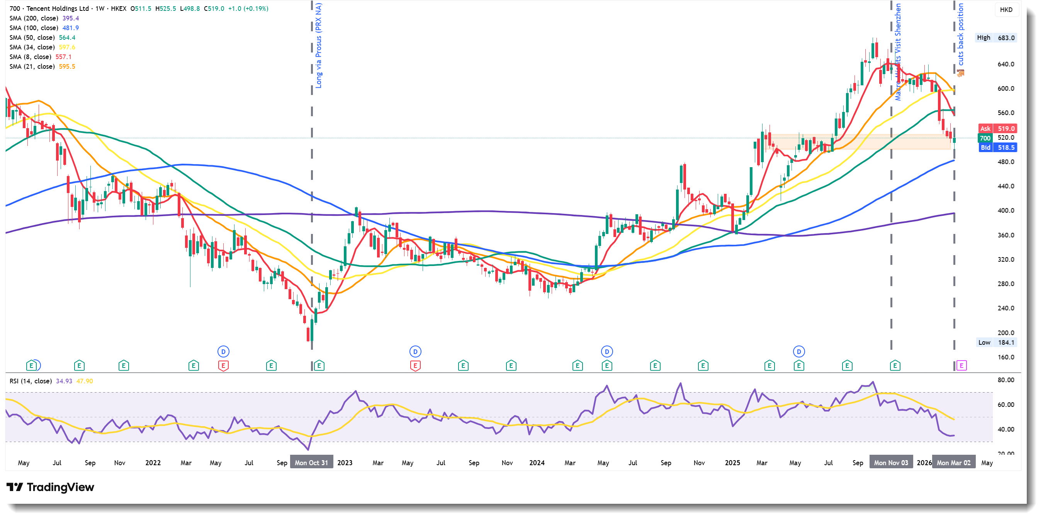Click the blue Bid 518.5 price label
This screenshot has width=1043, height=520.
coord(998,148)
